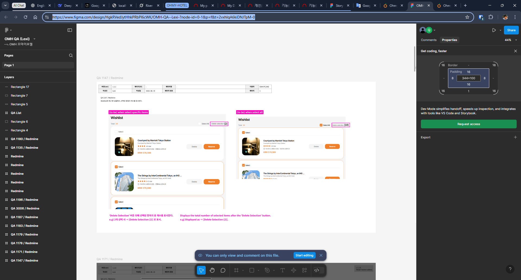
Task: Bookmark this page with the star icon
Action: coord(467,17)
